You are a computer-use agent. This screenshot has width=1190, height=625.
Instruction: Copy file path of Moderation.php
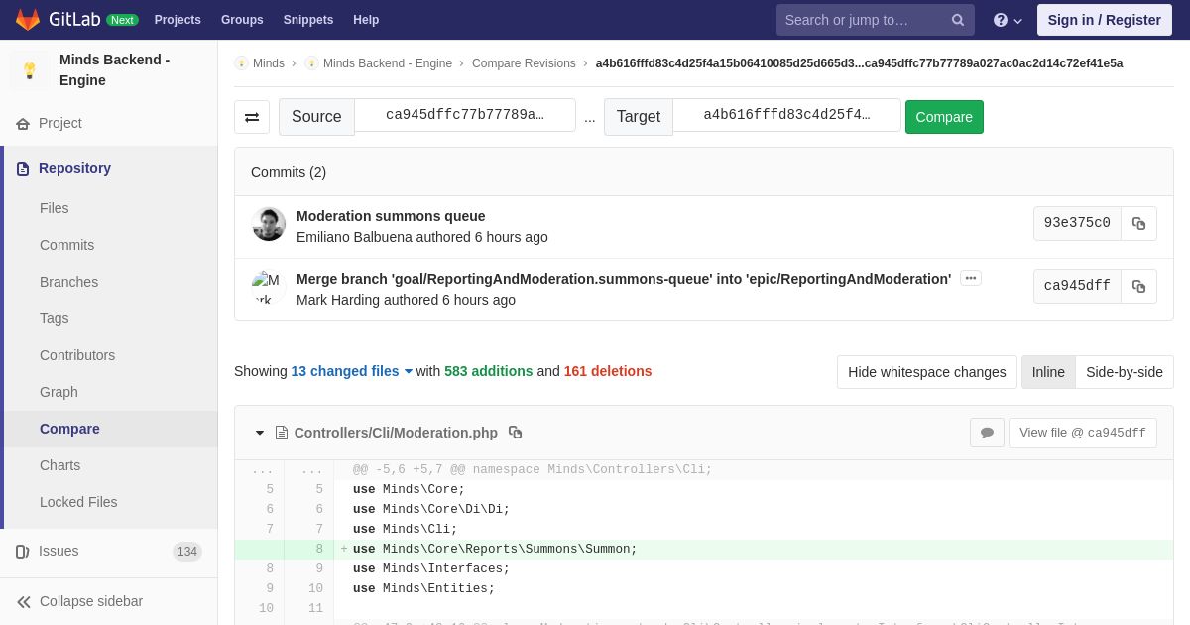(515, 433)
